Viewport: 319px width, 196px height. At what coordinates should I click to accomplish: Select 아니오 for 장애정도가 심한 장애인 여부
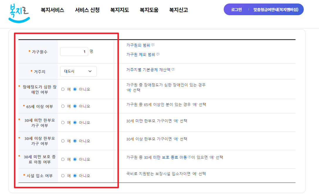[x=75, y=89]
